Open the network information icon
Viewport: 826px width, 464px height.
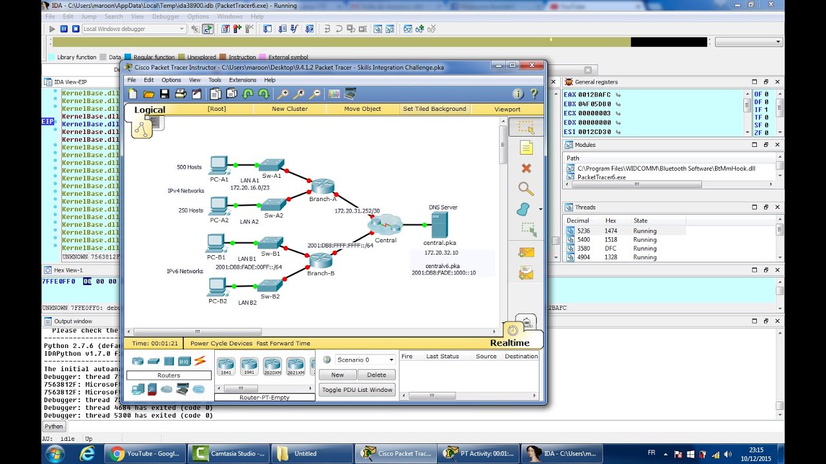coord(518,94)
